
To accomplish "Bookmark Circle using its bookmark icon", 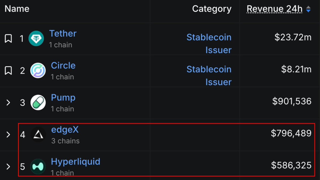I will coord(8,70).
